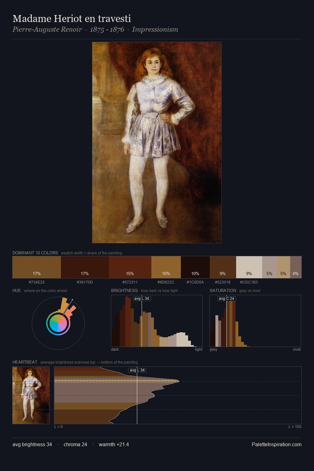Click 'where on the color wheel' caption
Screen dimensions: 314x471
tap(46, 290)
